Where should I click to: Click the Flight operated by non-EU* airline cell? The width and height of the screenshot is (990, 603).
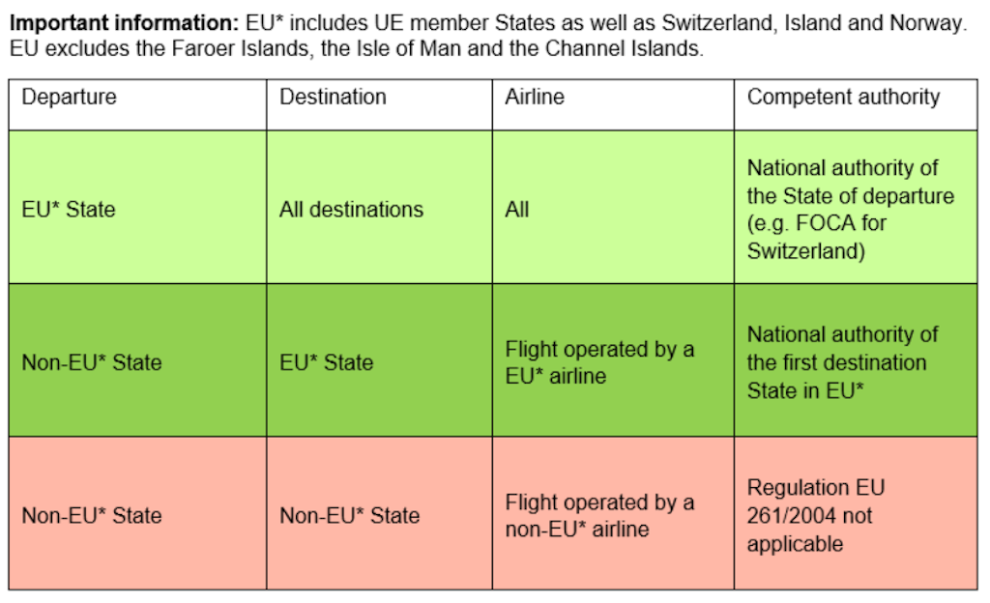click(599, 515)
